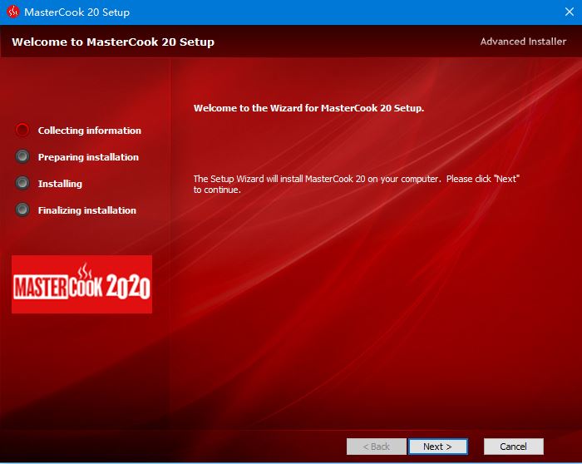
Task: Click the greyed-out Back button
Action: (377, 447)
